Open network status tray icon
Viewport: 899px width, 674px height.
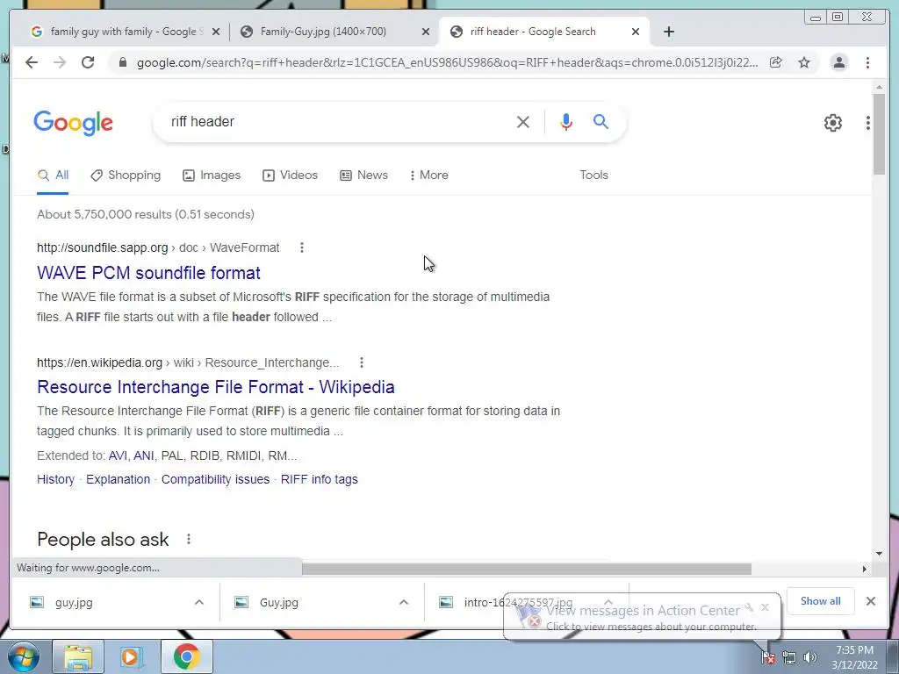[789, 657]
